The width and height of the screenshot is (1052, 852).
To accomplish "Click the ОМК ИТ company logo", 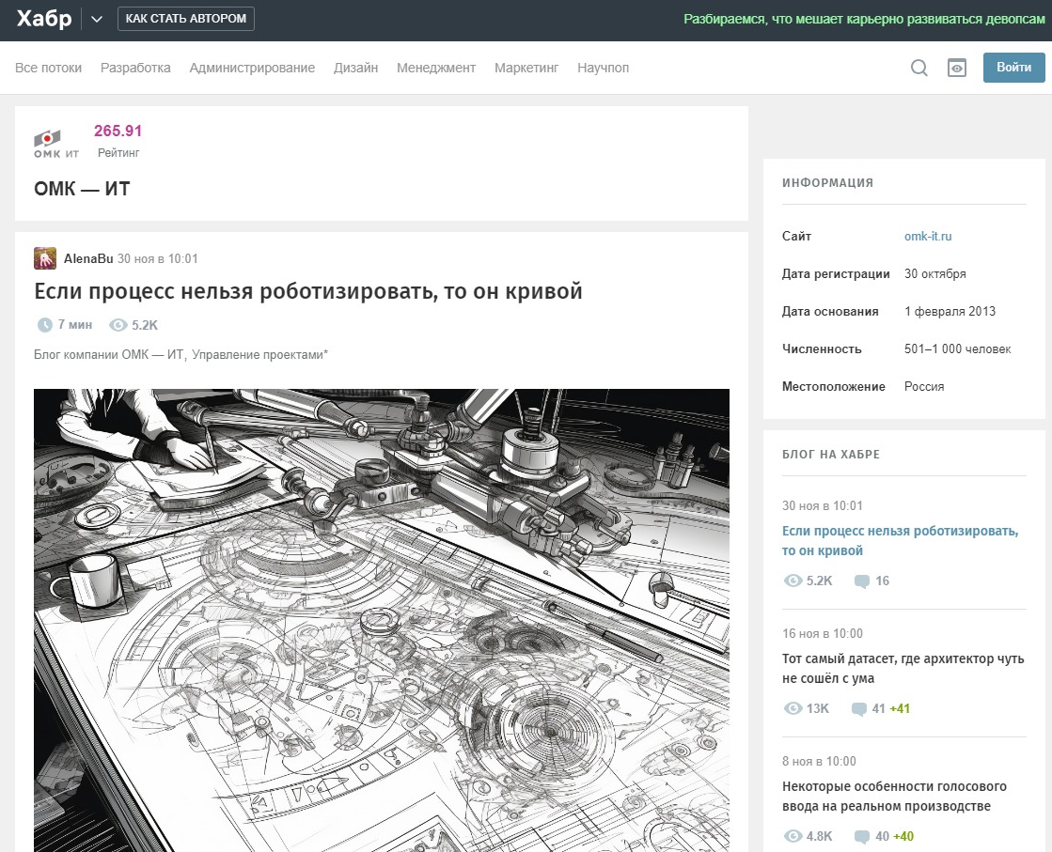I will 56,144.
